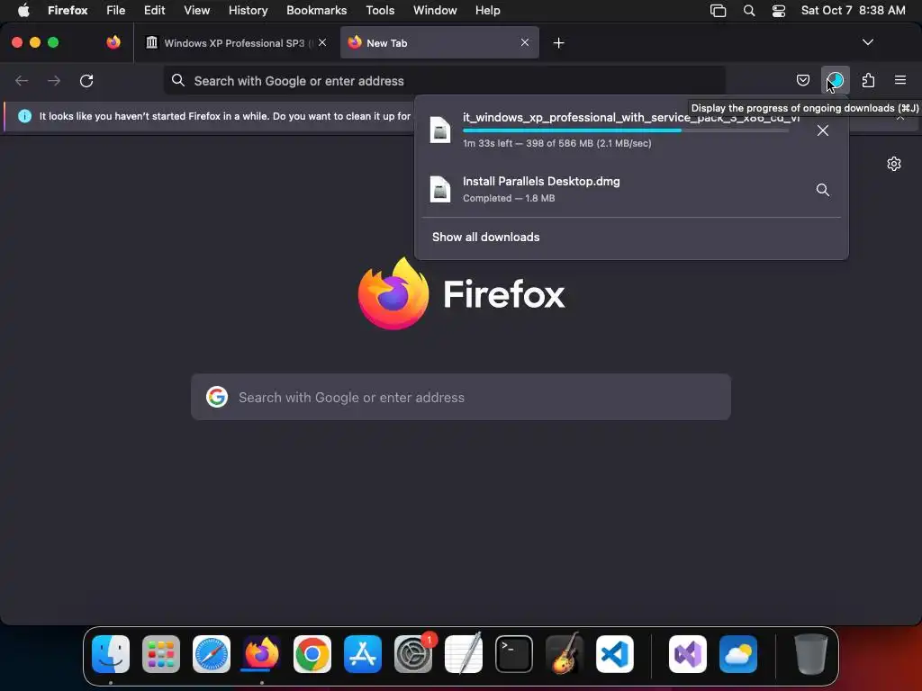922x691 pixels.
Task: Click the date and time in menu bar
Action: coord(853,10)
